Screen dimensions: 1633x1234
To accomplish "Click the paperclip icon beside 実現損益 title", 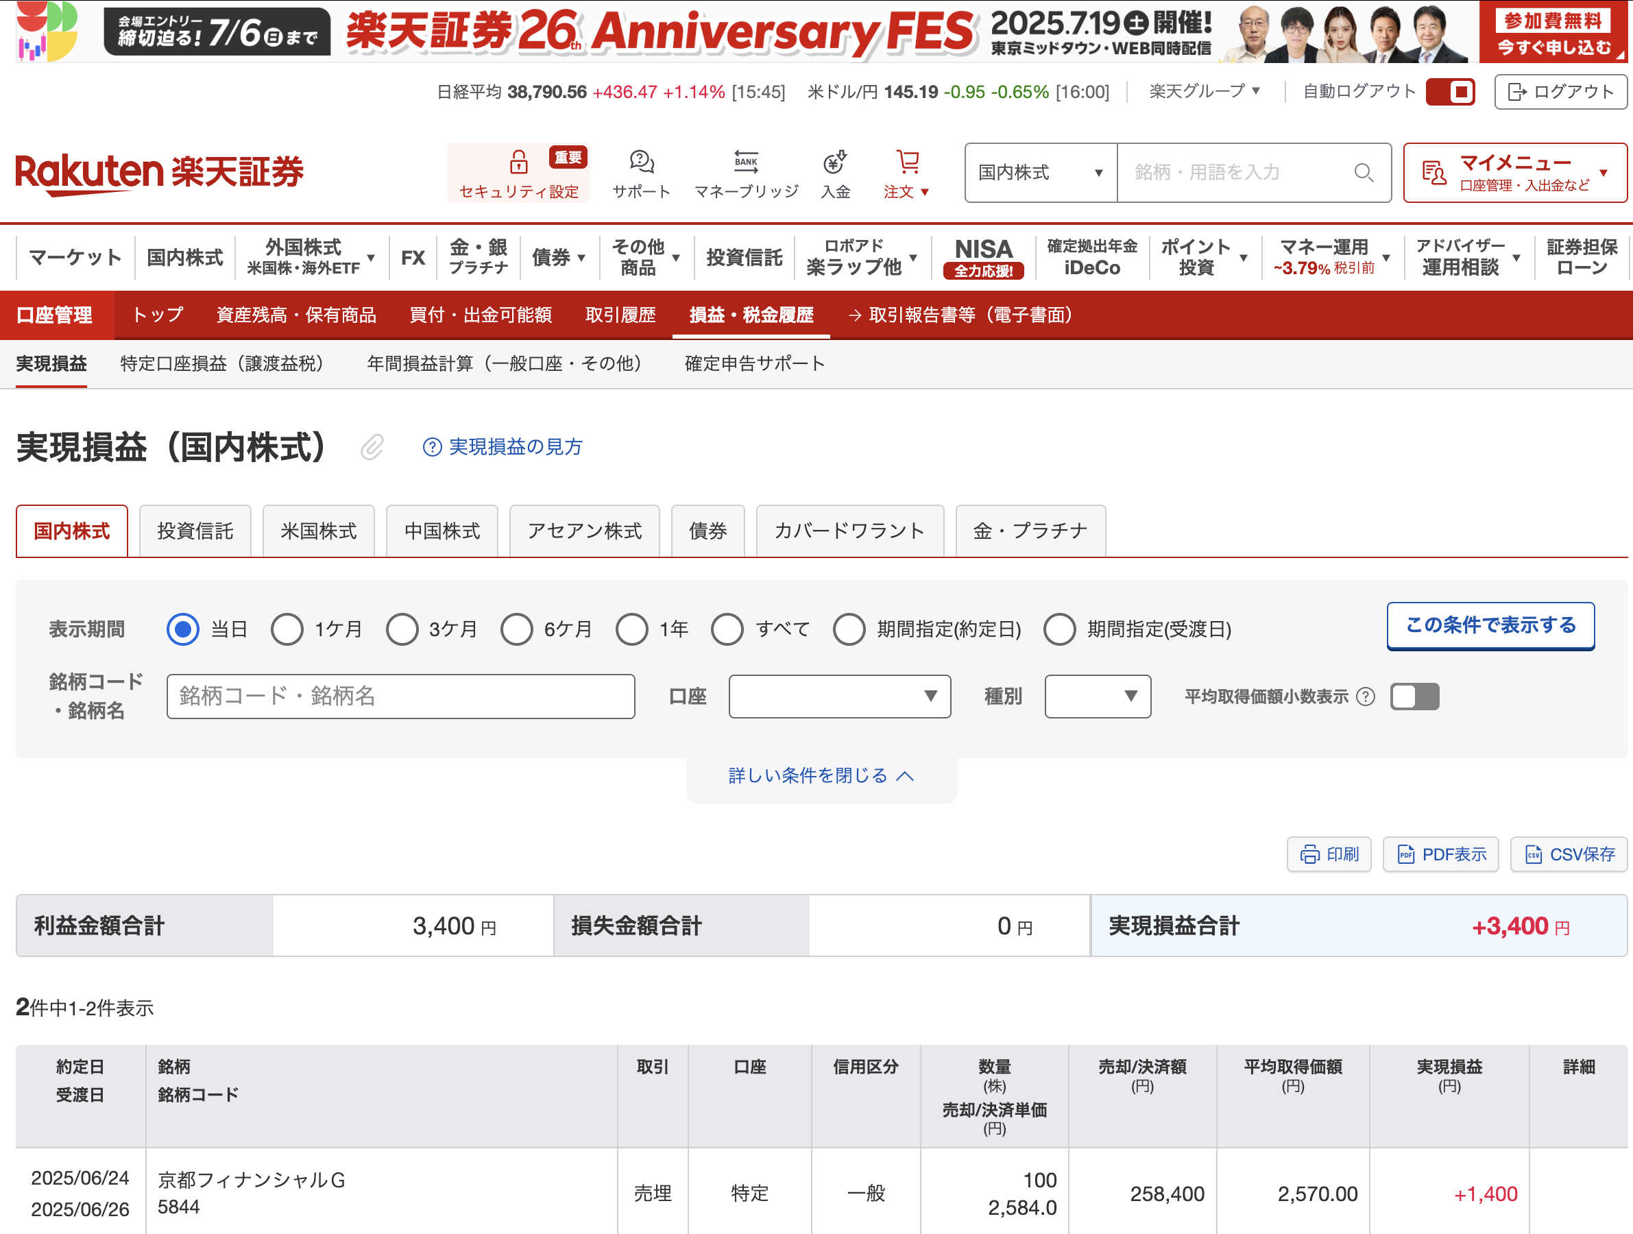I will point(372,446).
